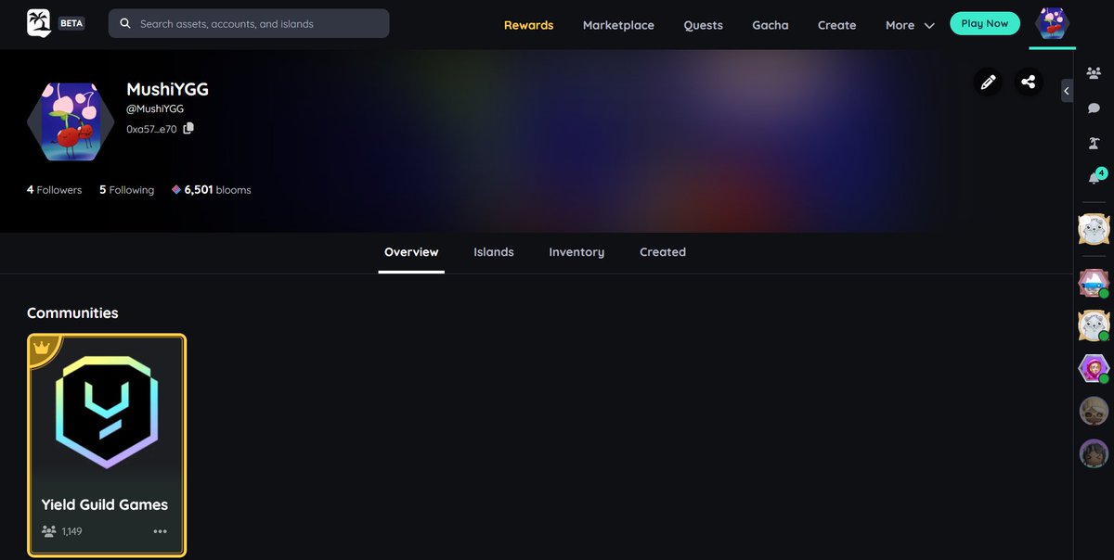The width and height of the screenshot is (1114, 560).
Task: Open the Yield Guild Games community card logo
Action: point(107,412)
